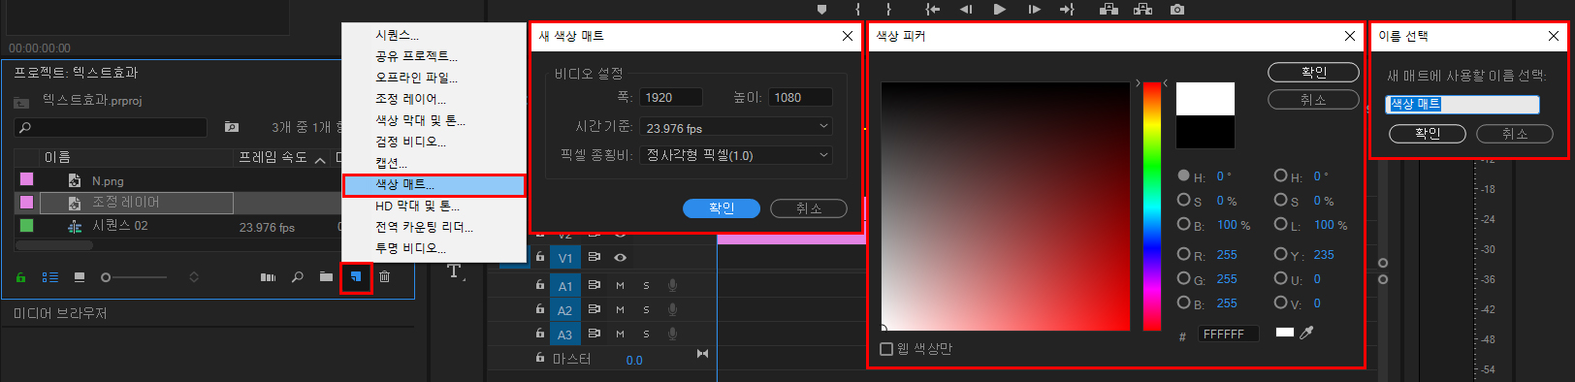1575x382 pixels.
Task: Click Automate to Sequence icon
Action: pyautogui.click(x=268, y=277)
